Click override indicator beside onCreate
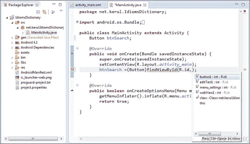Screen dimensions: 250x144 point(72,54)
